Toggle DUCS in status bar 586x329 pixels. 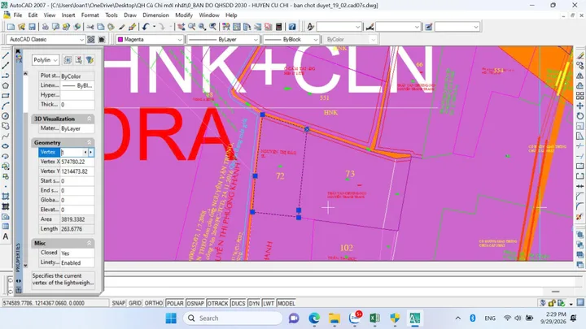tap(238, 303)
